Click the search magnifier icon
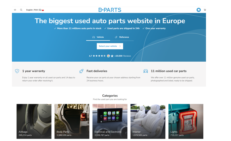 tap(21, 10)
